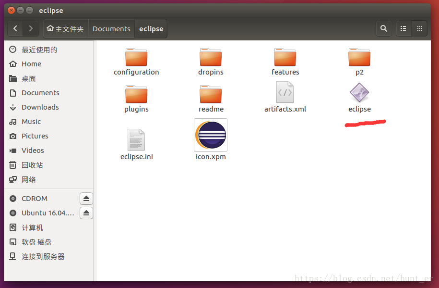
Task: Switch to grid icon view
Action: (419, 28)
